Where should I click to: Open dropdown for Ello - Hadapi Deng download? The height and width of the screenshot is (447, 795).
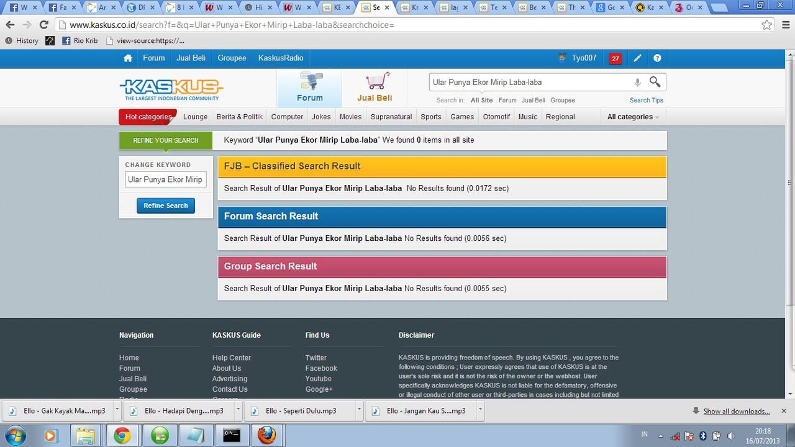click(237, 410)
